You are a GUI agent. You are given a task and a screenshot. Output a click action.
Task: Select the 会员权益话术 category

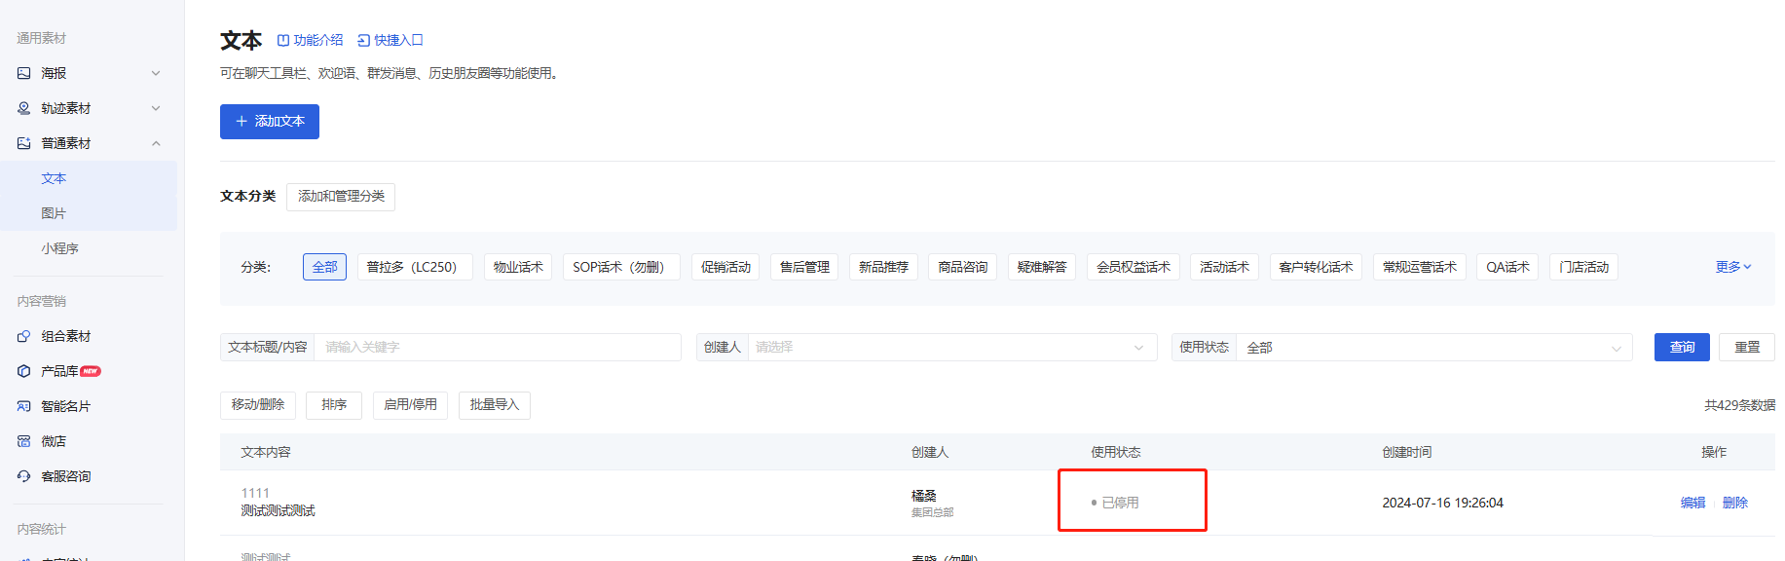click(1134, 267)
